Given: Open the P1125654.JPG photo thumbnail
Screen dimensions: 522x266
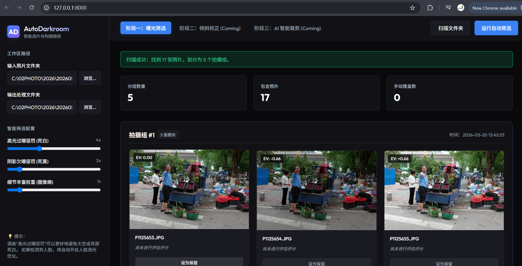Looking at the screenshot, I should click(317, 190).
